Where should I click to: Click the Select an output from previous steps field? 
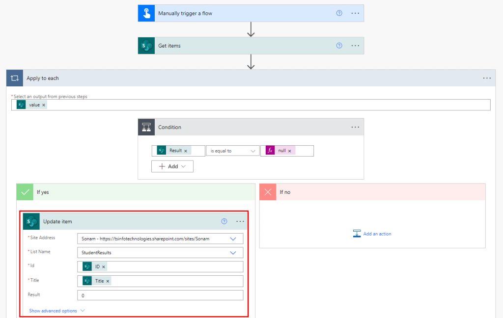pos(251,105)
